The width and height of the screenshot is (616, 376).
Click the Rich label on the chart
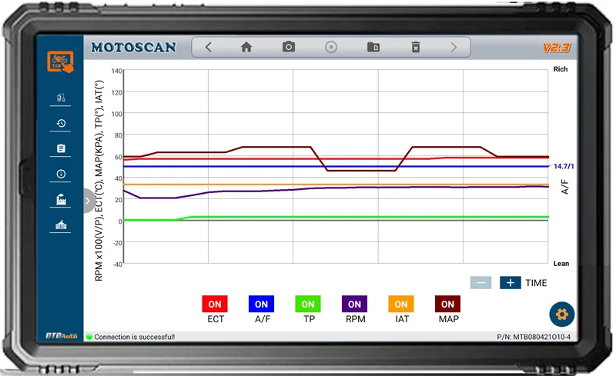pos(561,69)
